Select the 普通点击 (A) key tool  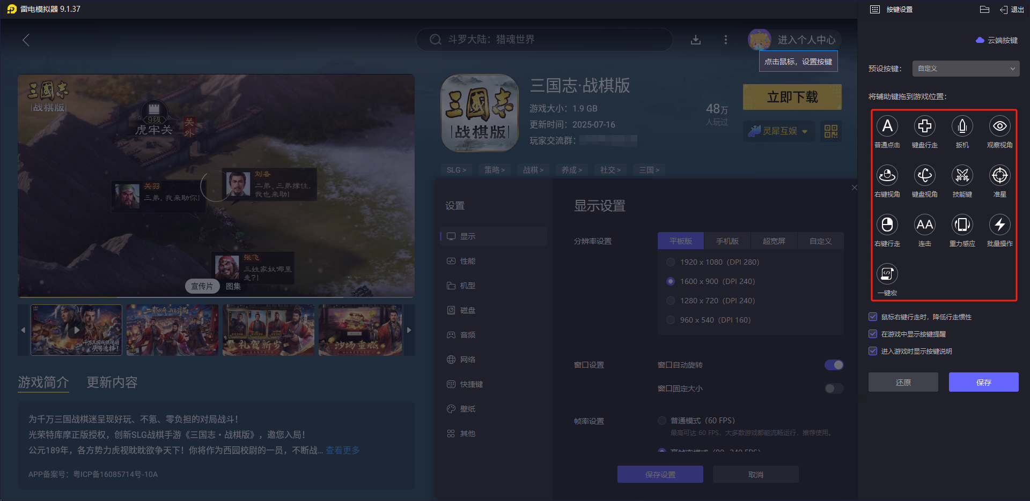click(887, 126)
